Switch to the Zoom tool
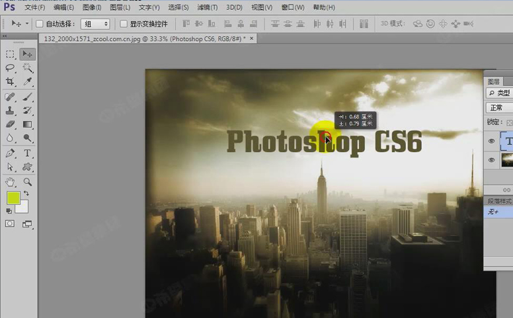This screenshot has height=318, width=513. coord(28,181)
